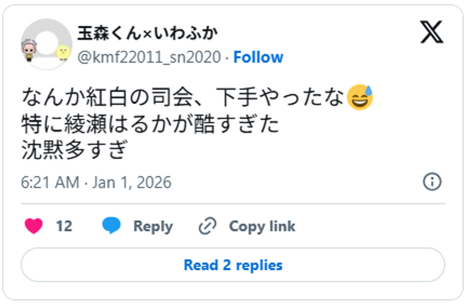Click the profile avatar image
Viewport: 468px width, 304px height.
49,44
